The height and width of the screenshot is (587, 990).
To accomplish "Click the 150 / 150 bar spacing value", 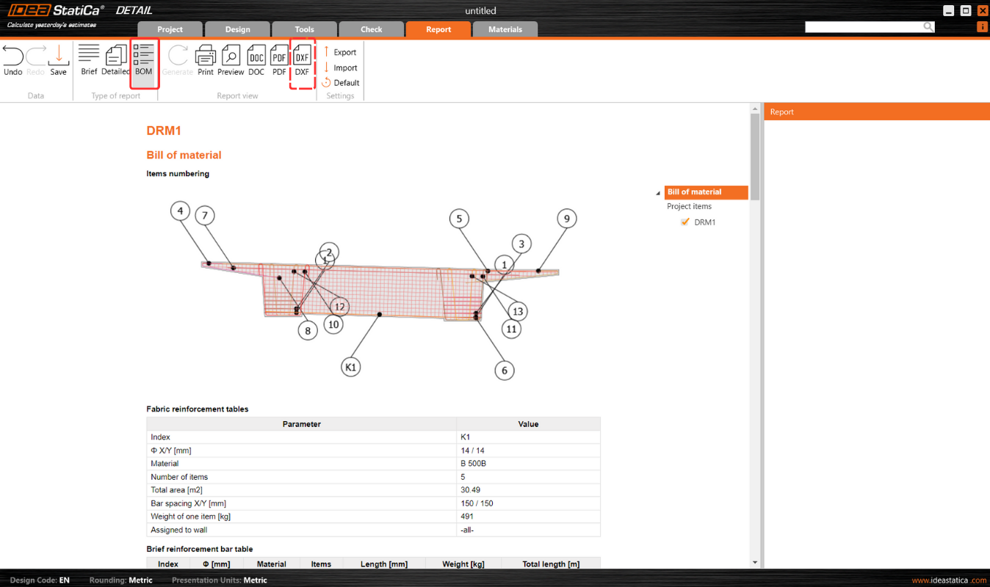I will [x=528, y=503].
